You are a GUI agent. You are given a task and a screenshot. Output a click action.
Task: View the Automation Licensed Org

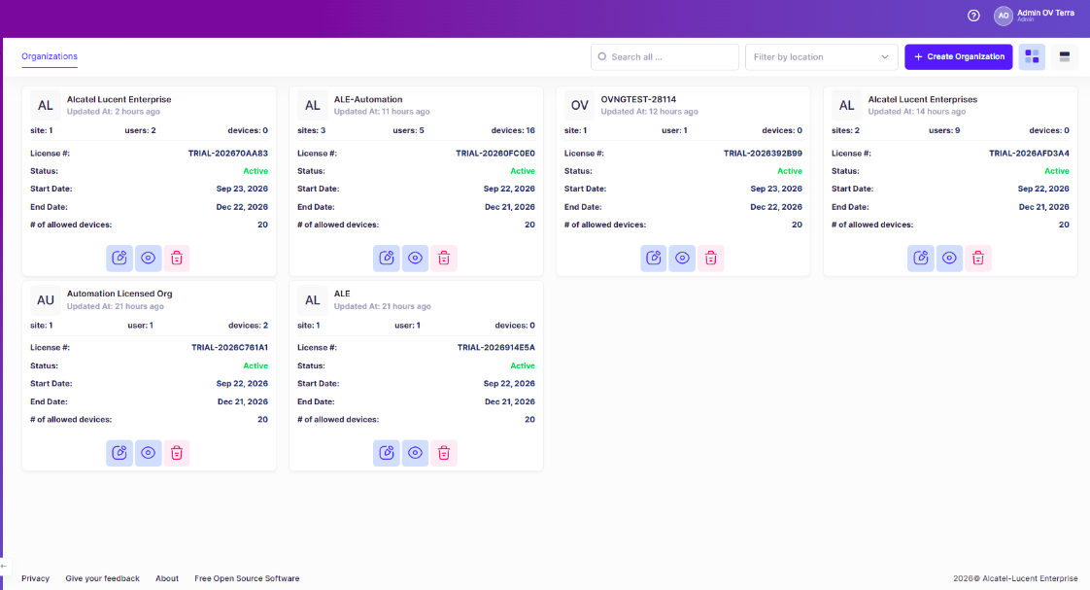point(148,453)
